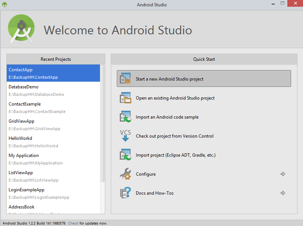The height and width of the screenshot is (226, 303).
Task: Click the Recent Projects list scrollbar
Action: tap(103, 123)
